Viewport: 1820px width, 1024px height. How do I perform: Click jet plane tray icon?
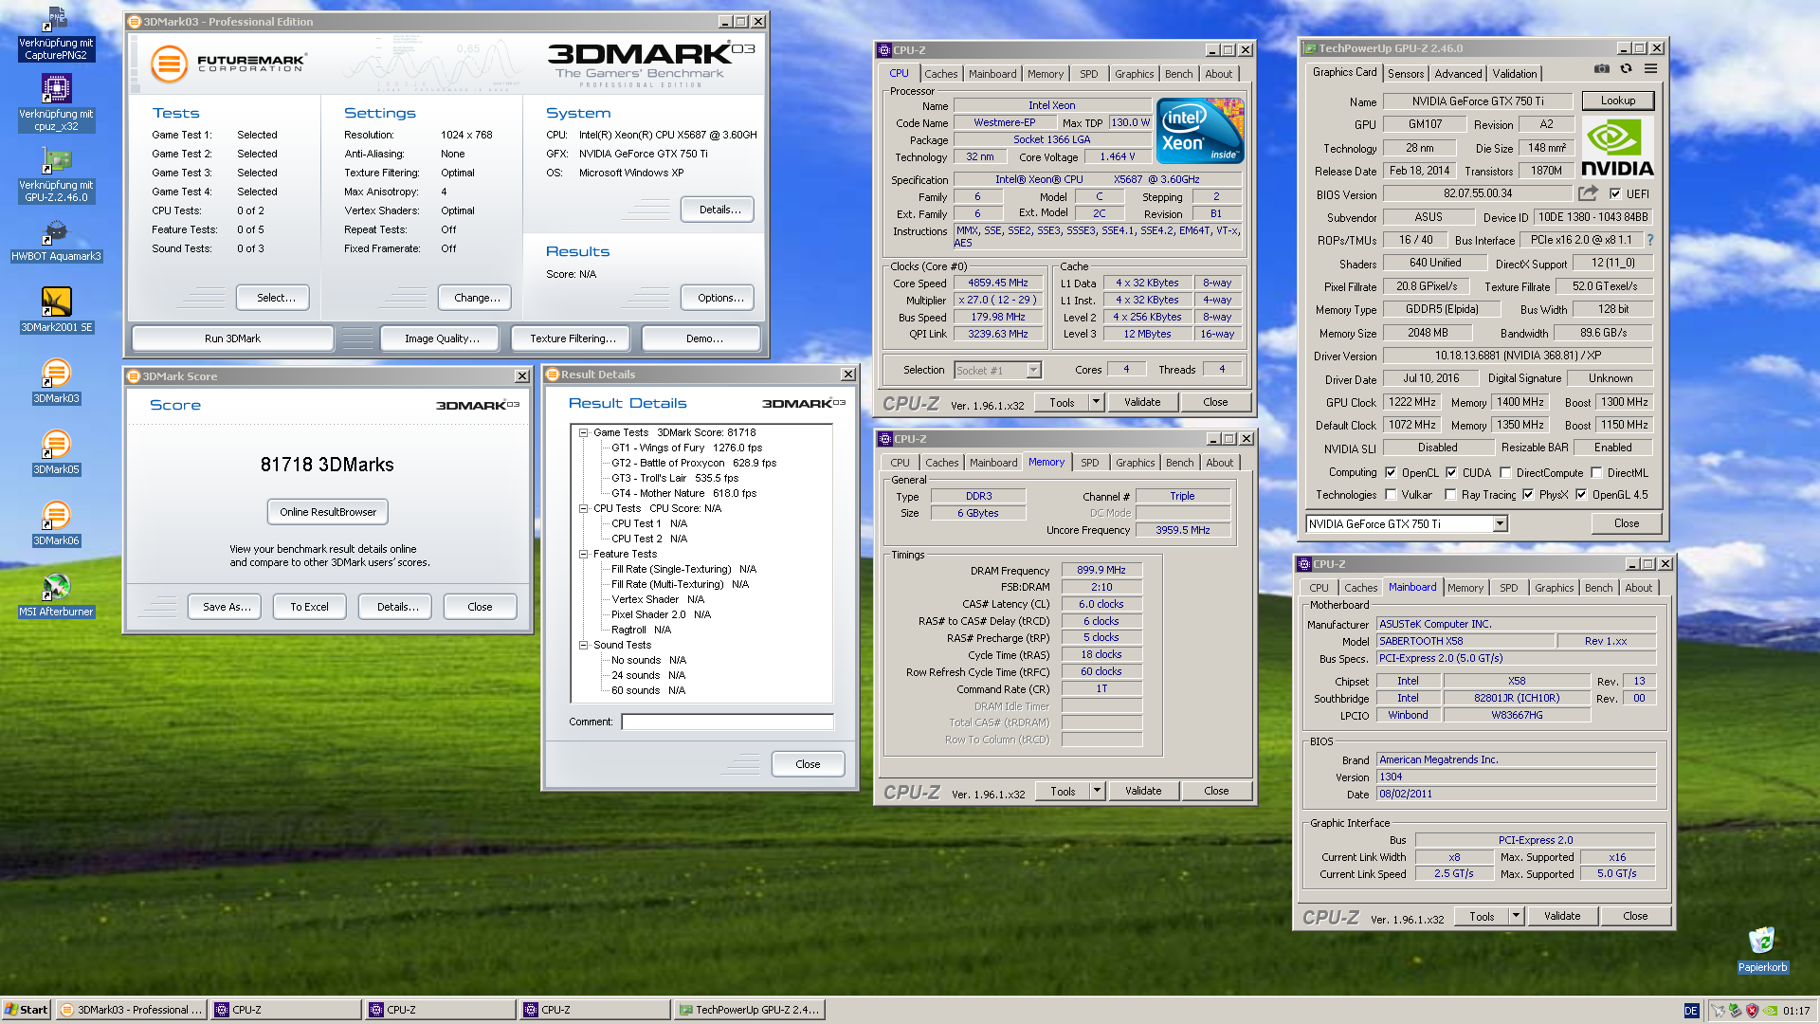click(1719, 1010)
